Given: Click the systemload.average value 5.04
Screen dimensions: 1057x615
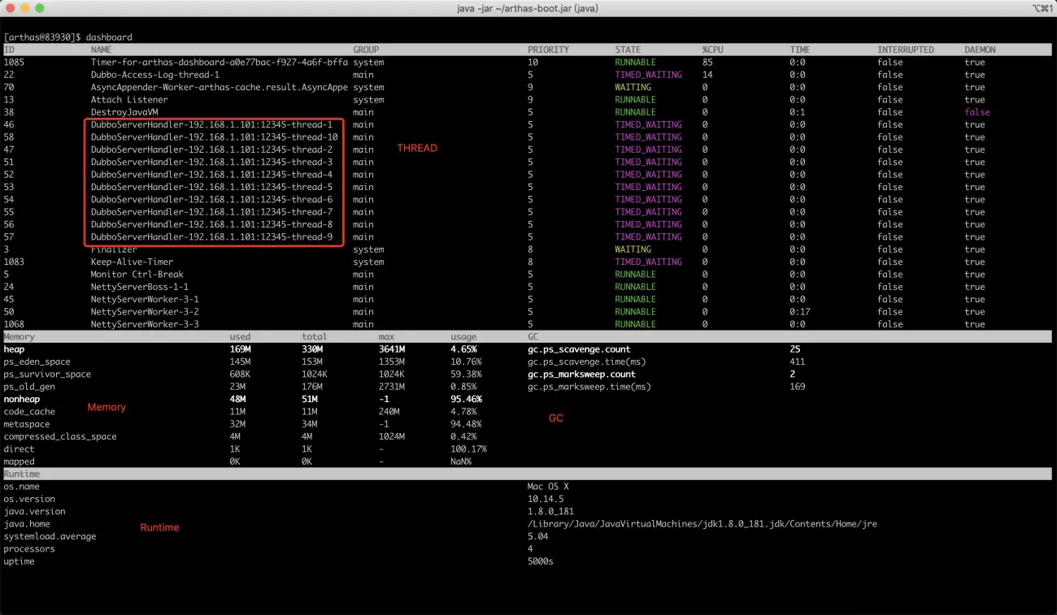Looking at the screenshot, I should (537, 537).
